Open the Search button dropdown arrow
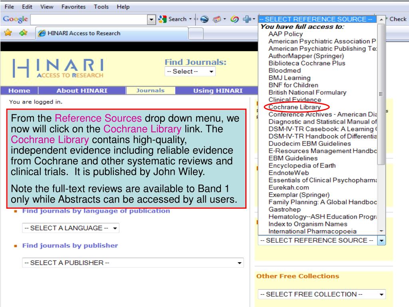This screenshot has height=307, width=409. [190, 19]
